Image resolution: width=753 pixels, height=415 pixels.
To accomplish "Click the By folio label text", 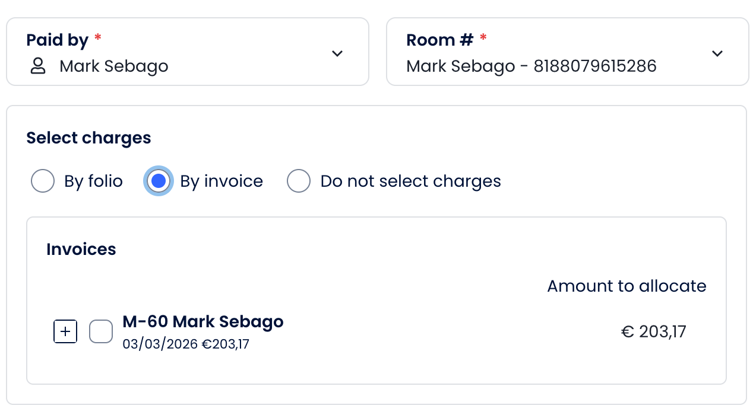I will [93, 181].
